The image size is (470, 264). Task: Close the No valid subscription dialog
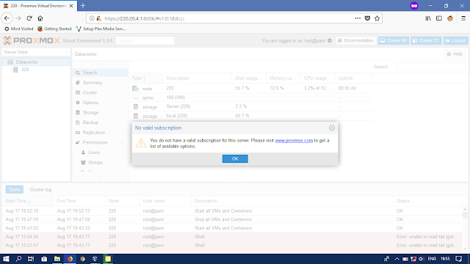(331, 128)
